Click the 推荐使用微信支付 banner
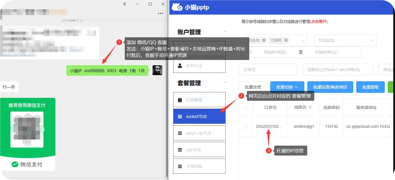The width and height of the screenshot is (395, 180). pos(27,105)
